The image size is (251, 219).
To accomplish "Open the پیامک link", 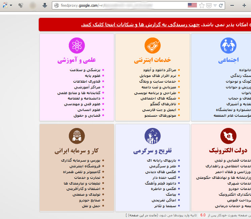I will [171, 194].
